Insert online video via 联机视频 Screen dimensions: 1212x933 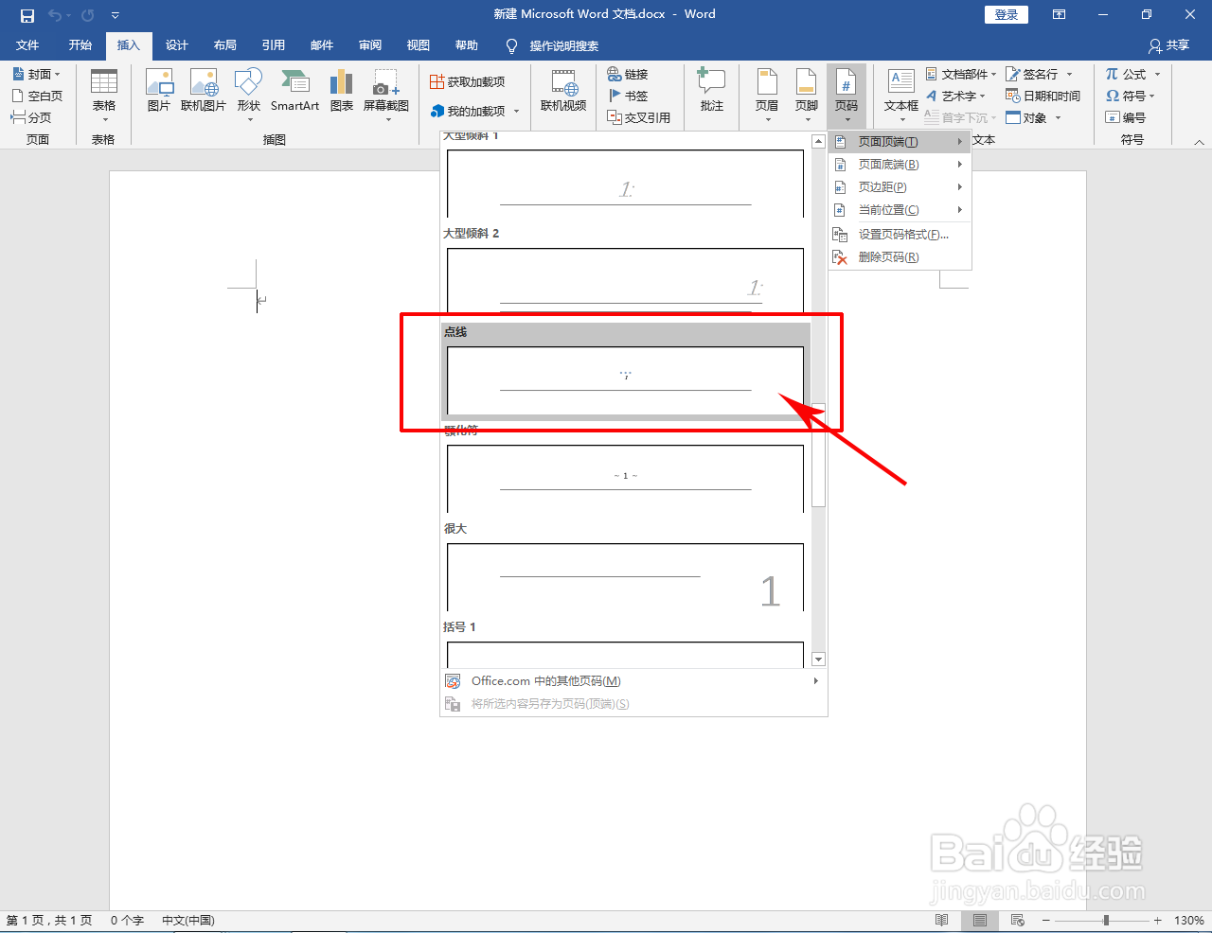pos(563,96)
